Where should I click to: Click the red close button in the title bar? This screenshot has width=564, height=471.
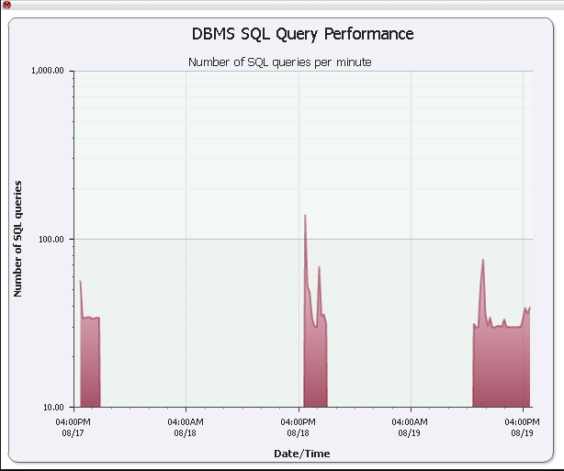[x=7, y=6]
